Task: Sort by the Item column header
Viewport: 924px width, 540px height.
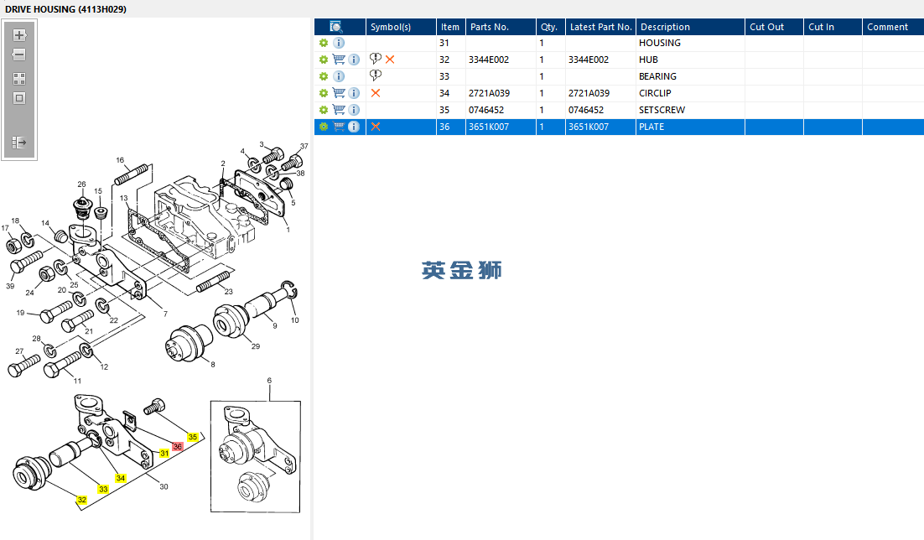Action: click(451, 27)
